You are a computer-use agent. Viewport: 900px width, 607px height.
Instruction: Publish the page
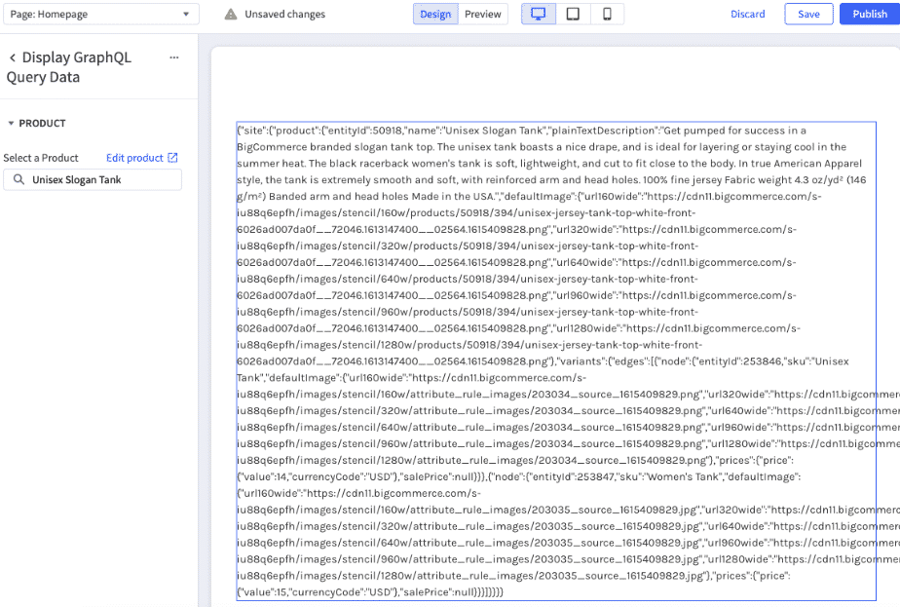pyautogui.click(x=869, y=15)
